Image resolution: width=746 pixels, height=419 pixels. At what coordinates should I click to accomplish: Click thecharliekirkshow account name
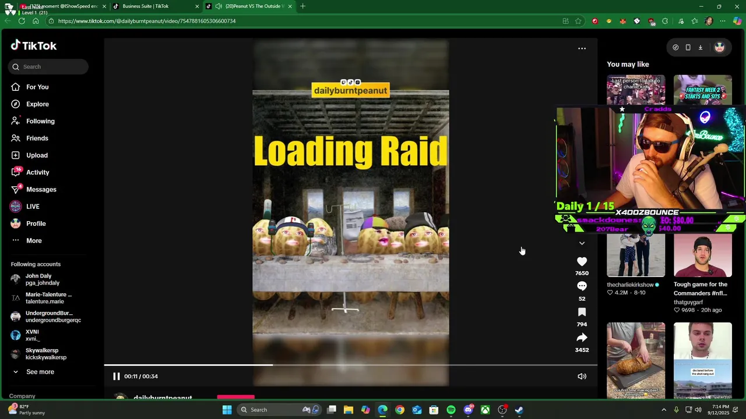[x=629, y=285]
